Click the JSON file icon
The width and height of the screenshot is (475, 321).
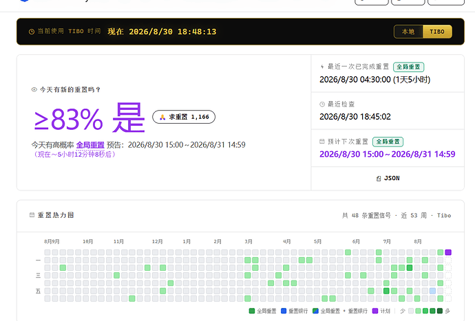pos(379,179)
